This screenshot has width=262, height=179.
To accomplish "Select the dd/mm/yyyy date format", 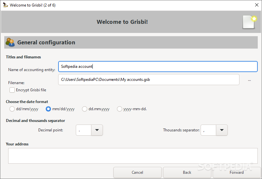I will click(x=12, y=109).
